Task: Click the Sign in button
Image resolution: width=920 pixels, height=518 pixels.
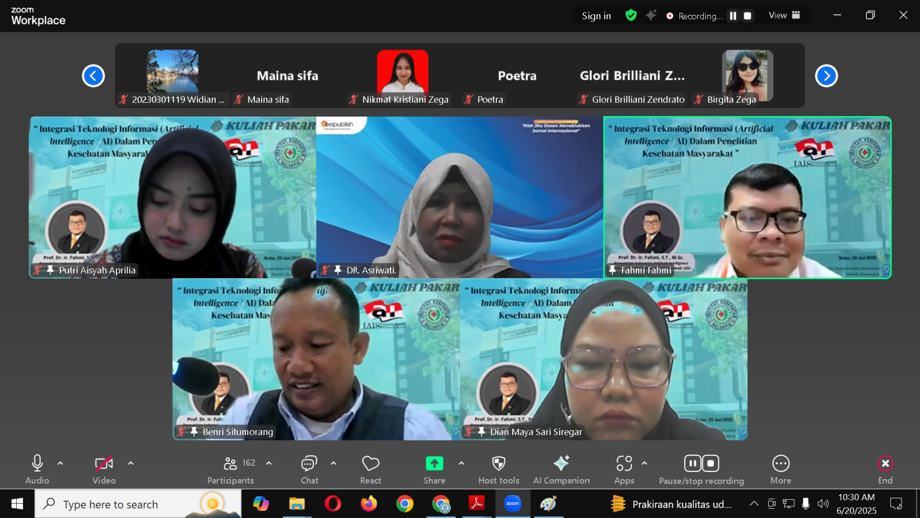Action: point(596,16)
